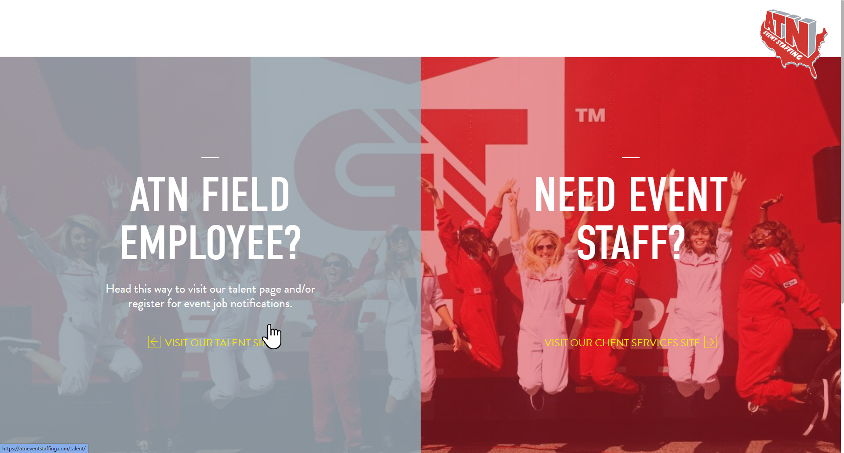Click the word EMPLOYEE? in the left heading

point(211,242)
